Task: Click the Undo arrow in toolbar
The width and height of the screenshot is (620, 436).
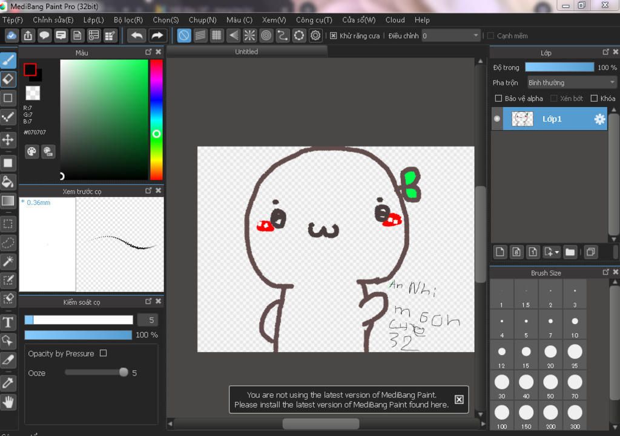Action: 137,36
